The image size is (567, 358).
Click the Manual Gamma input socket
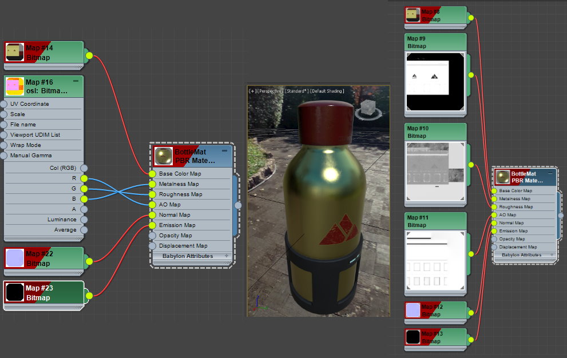(x=3, y=156)
